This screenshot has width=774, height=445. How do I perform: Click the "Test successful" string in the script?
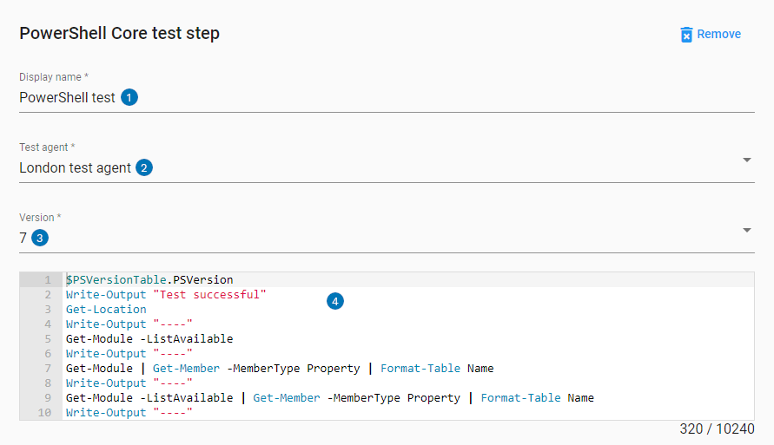(x=208, y=295)
